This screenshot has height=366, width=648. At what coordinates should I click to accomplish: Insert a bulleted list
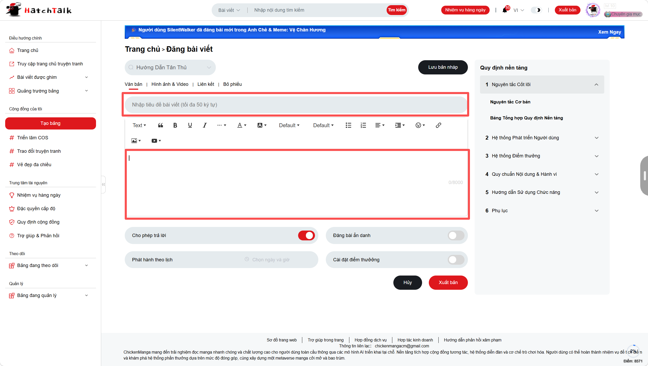click(x=348, y=125)
